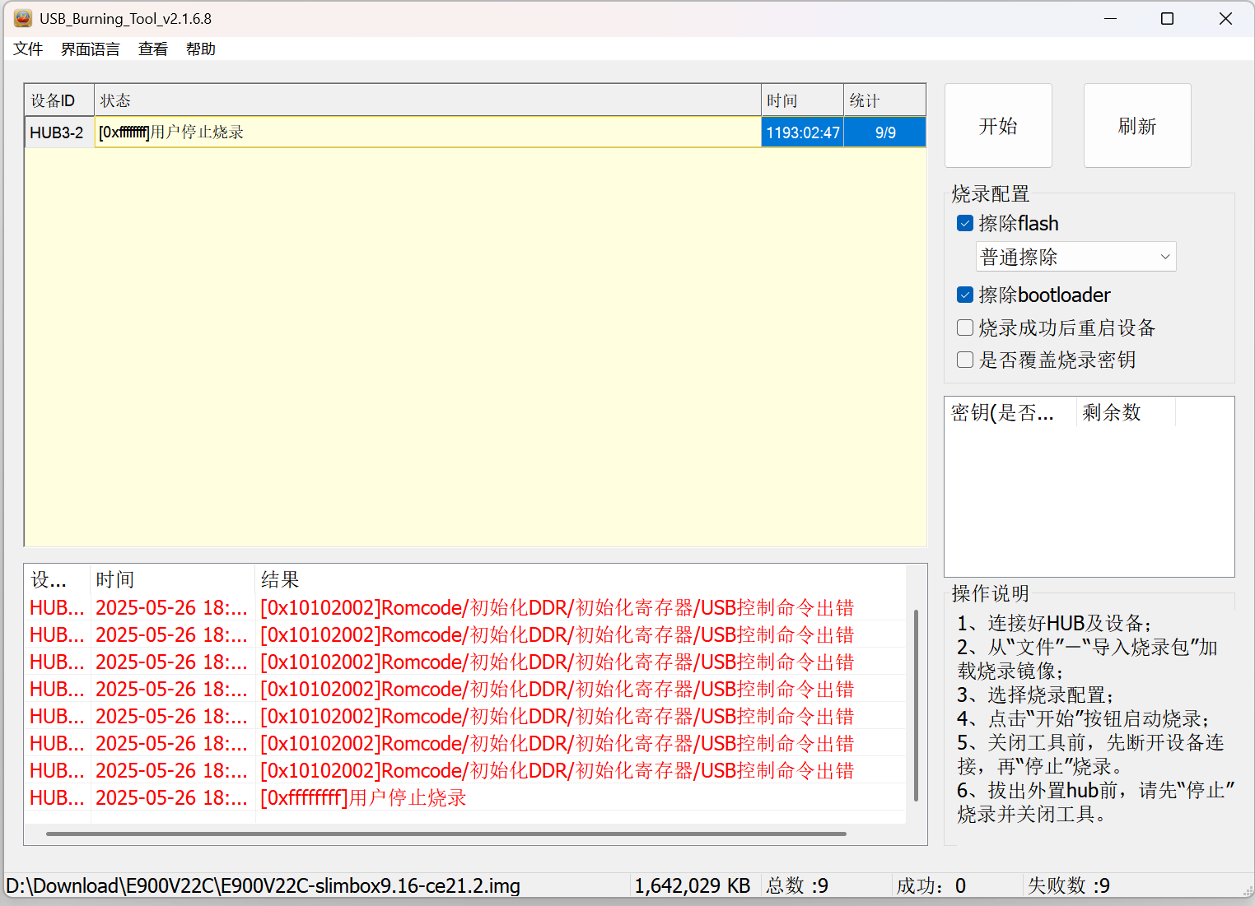Click the image file path in status bar
The height and width of the screenshot is (906, 1255).
263,885
